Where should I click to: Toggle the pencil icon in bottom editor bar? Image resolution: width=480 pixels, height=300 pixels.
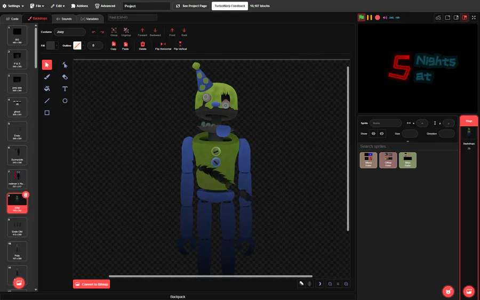pyautogui.click(x=301, y=283)
